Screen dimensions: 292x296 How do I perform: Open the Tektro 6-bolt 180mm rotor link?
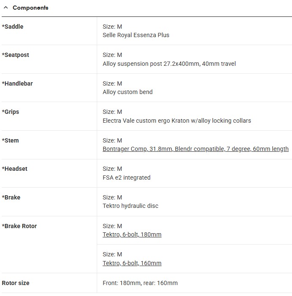pyautogui.click(x=132, y=234)
